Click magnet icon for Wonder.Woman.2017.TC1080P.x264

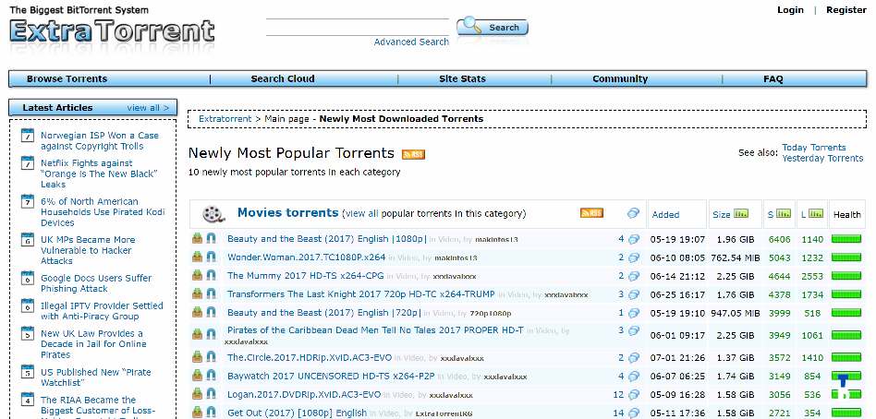pyautogui.click(x=211, y=257)
